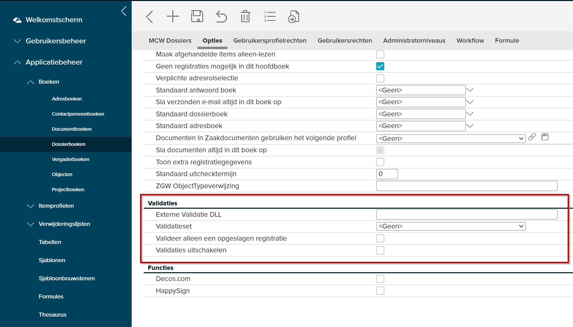This screenshot has height=327, width=573.
Task: Click the ZGW ObjectTypeverwijzing text field
Action: click(x=467, y=186)
